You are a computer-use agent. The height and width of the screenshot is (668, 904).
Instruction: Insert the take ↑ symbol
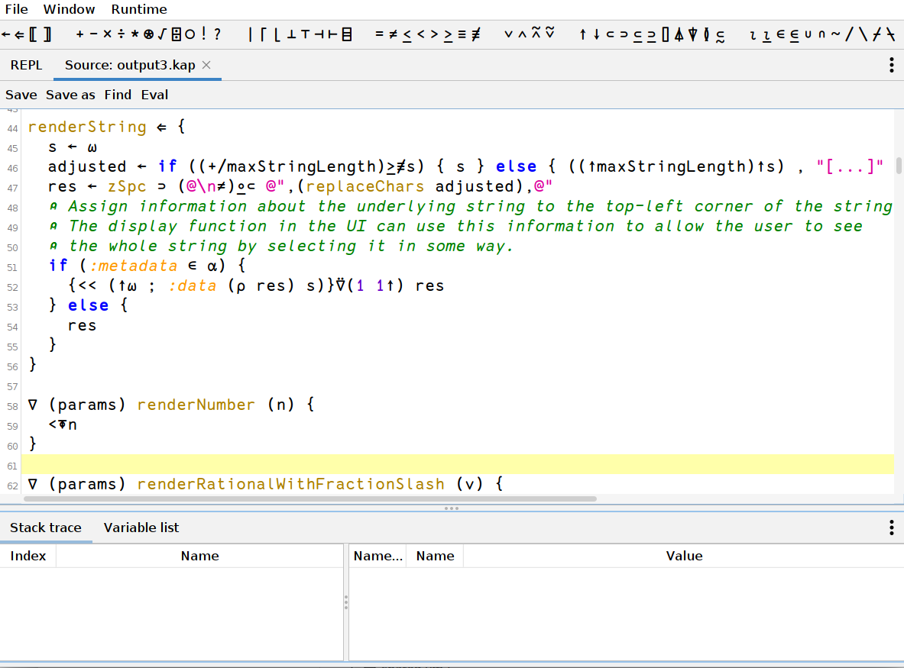click(x=582, y=34)
